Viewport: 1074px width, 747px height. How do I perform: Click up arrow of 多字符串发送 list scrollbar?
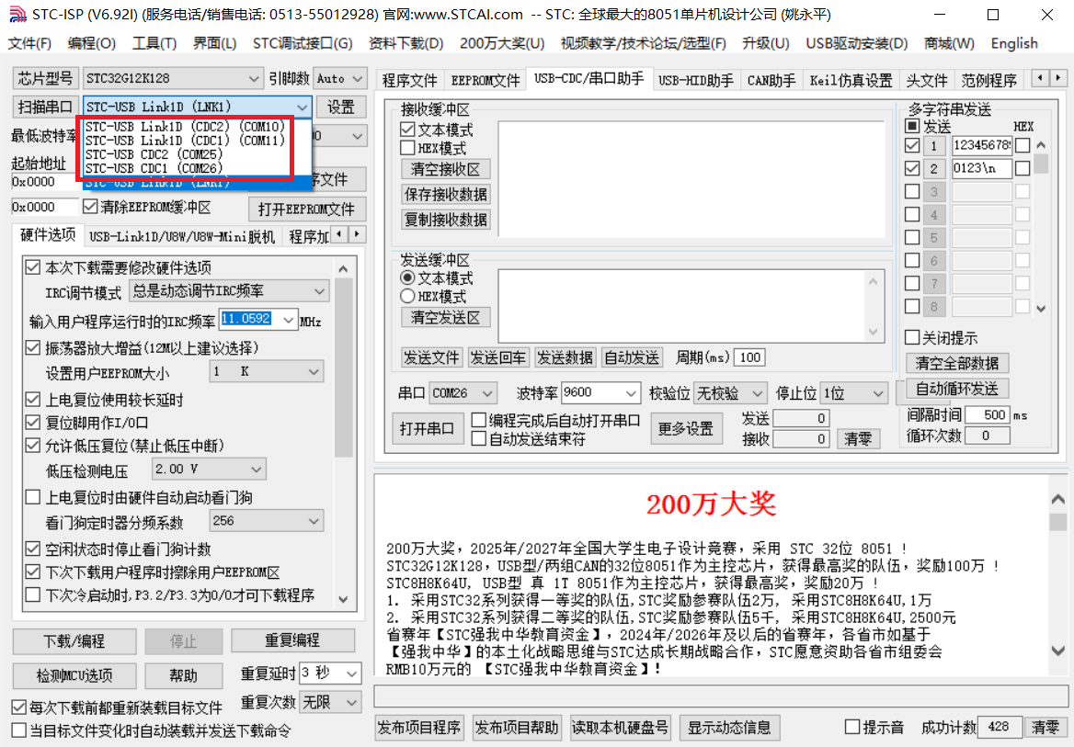pos(1041,145)
